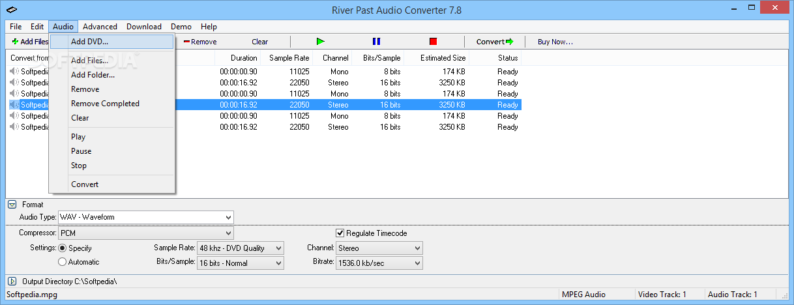Screen dimensions: 794x305
Task: Open the Bits/Sample dropdown
Action: pos(278,263)
